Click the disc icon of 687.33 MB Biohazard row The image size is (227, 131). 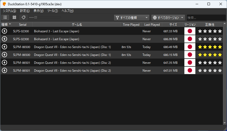[x=4, y=31]
